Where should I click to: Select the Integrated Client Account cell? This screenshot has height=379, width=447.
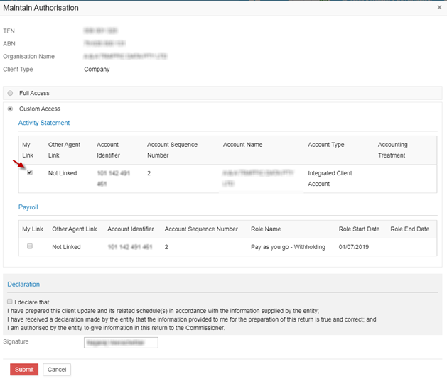(329, 178)
